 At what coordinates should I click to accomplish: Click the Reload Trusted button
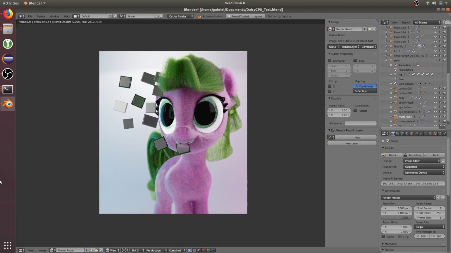238,16
